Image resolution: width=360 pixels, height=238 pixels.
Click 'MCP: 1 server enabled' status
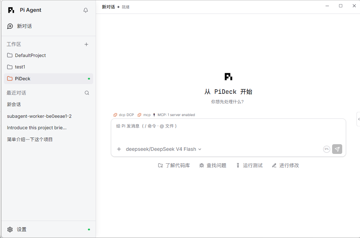tap(174, 115)
